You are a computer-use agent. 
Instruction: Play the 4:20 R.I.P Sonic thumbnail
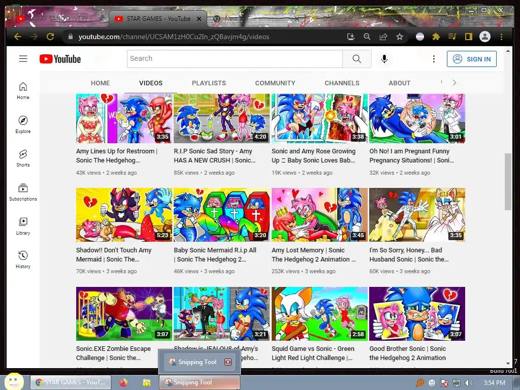(x=221, y=118)
